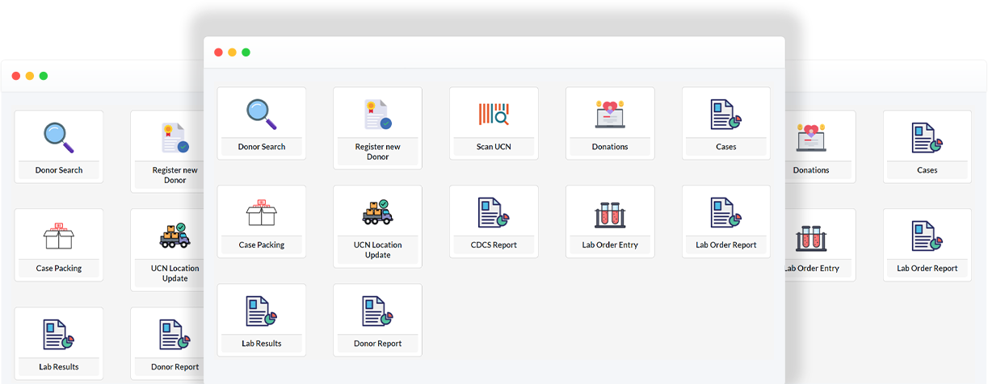Open UCN Location Update truck icon in the front window
This screenshot has height=384, width=988.
tap(377, 212)
